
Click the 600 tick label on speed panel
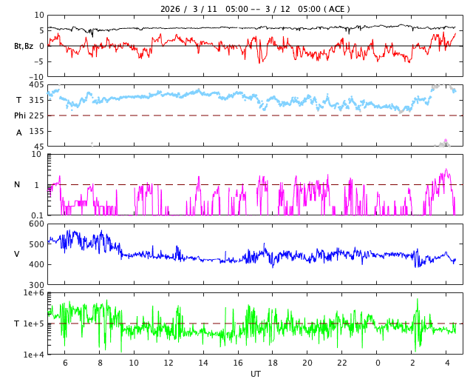pos(35,224)
